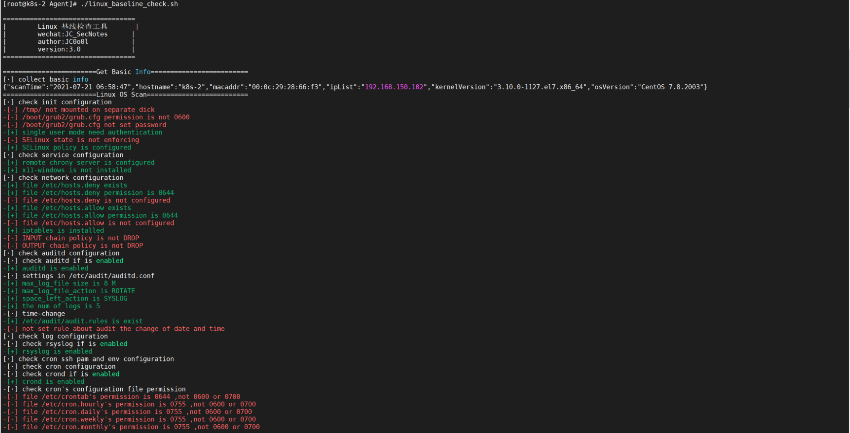Click the version:3.0 banner text
The height and width of the screenshot is (433, 850).
click(59, 49)
